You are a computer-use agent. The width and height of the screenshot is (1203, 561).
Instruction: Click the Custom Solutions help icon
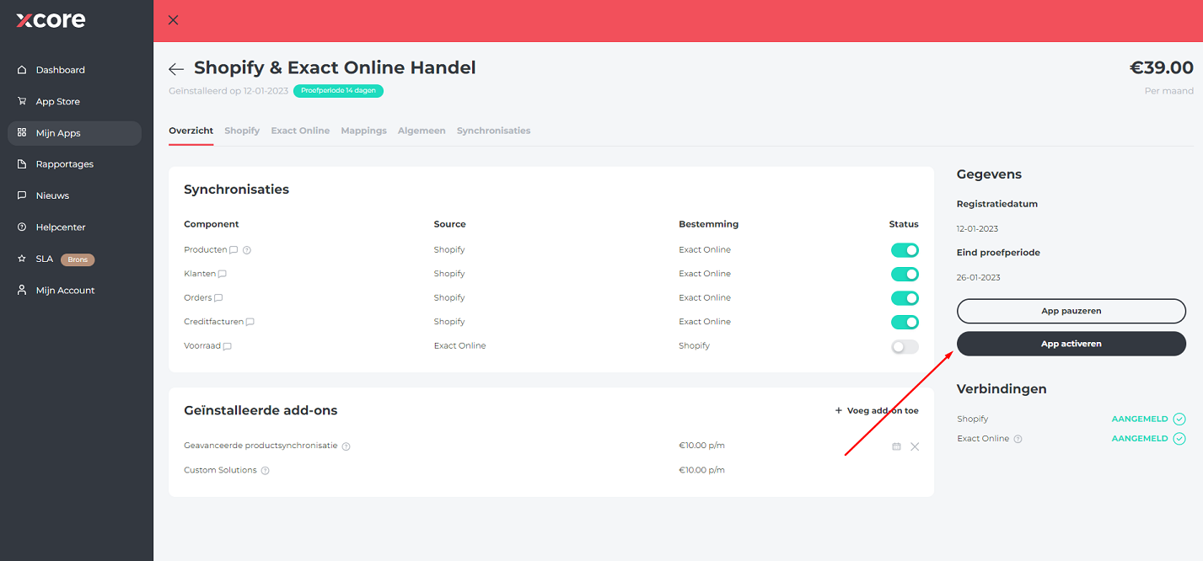265,471
